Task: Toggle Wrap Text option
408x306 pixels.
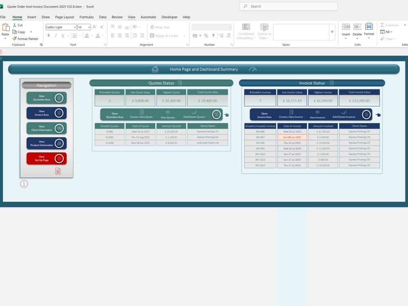Action: (160, 27)
